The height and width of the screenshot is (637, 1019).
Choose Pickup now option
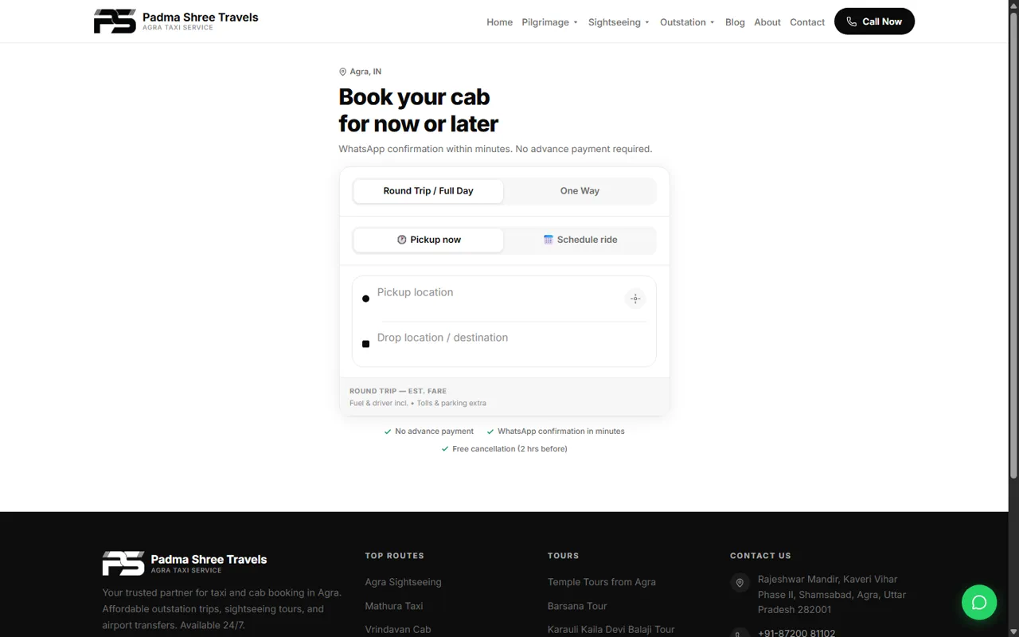click(428, 240)
